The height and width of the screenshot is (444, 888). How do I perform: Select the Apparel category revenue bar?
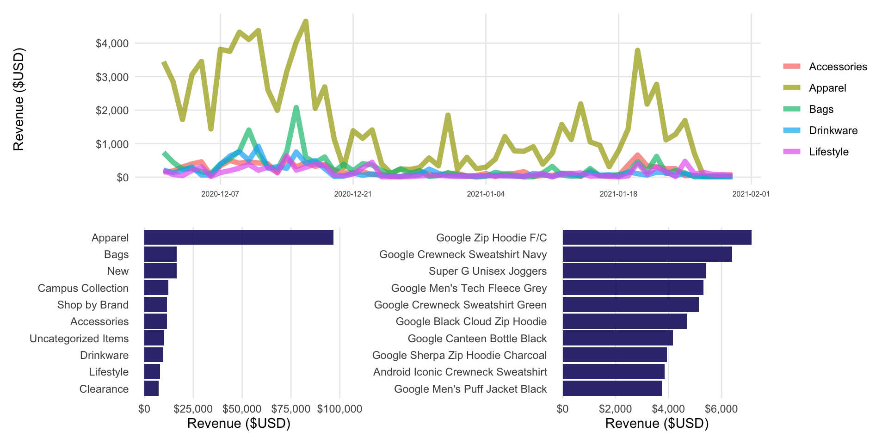[x=239, y=237]
